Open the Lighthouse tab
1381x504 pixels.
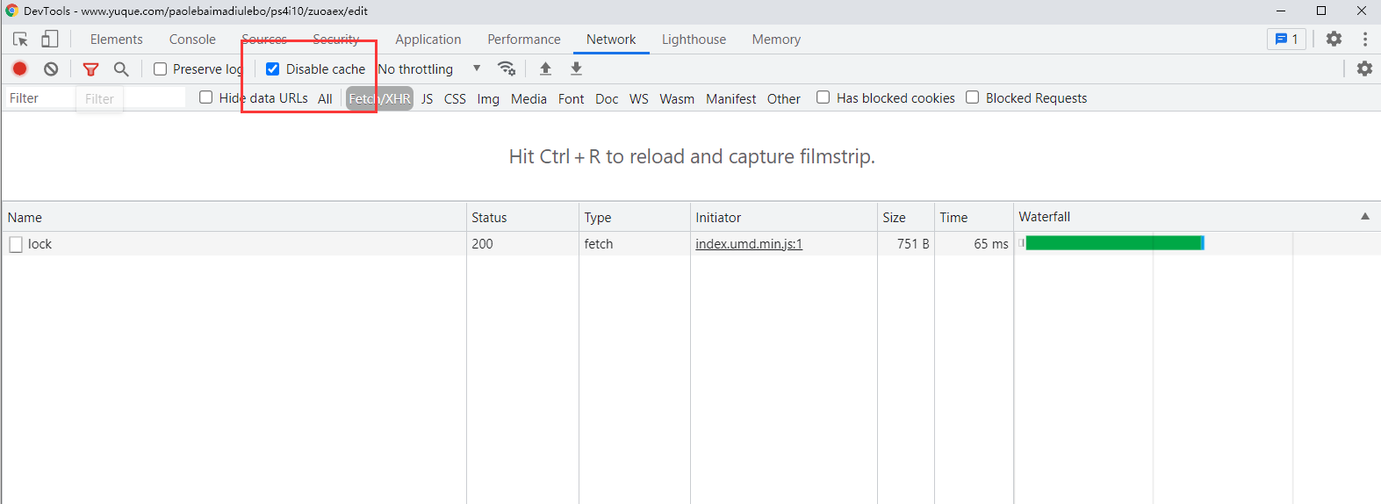click(x=694, y=40)
